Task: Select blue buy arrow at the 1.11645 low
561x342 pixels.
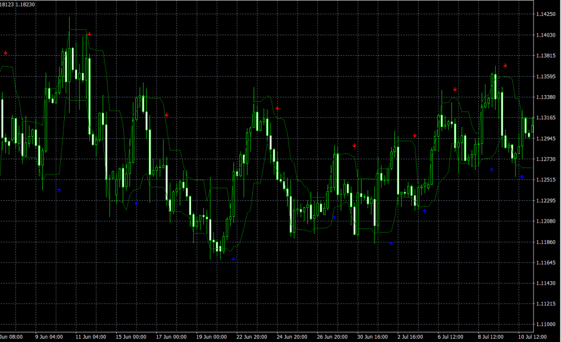Action: click(233, 259)
